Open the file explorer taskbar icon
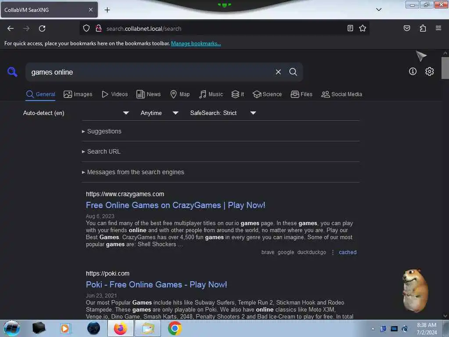Viewport: 449px width, 337px height. click(147, 328)
